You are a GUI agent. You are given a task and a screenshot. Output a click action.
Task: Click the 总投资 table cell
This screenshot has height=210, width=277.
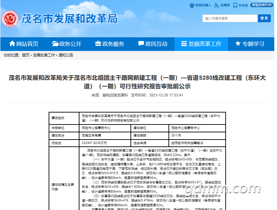[x=64, y=143]
